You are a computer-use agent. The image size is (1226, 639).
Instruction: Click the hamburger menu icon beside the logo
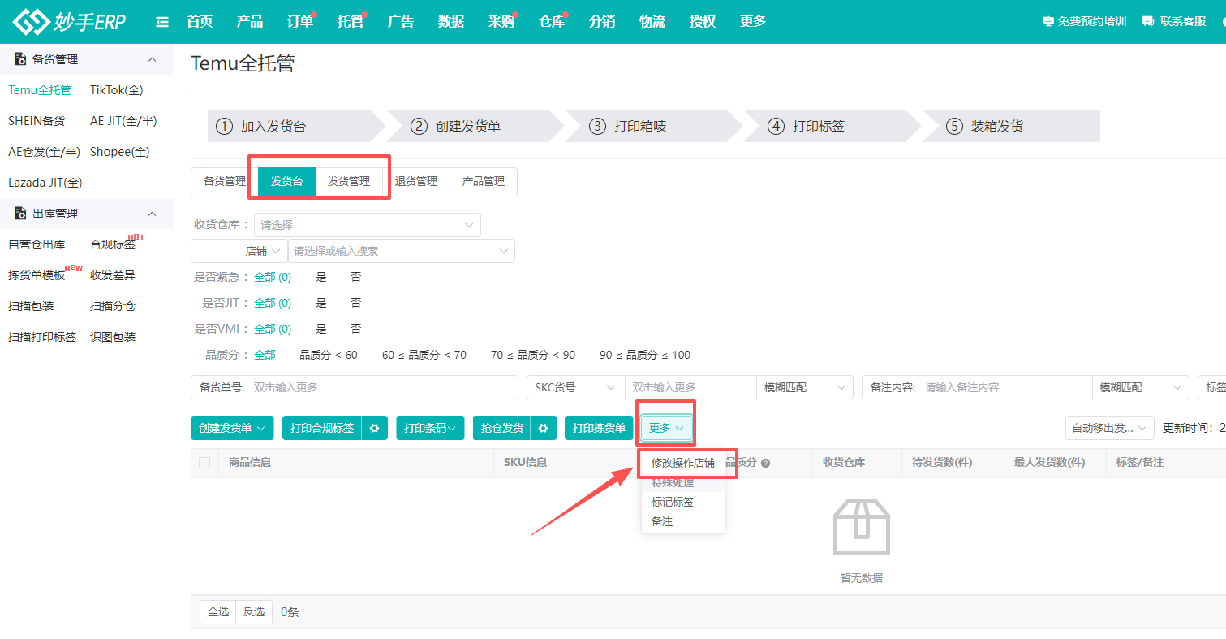tap(161, 22)
